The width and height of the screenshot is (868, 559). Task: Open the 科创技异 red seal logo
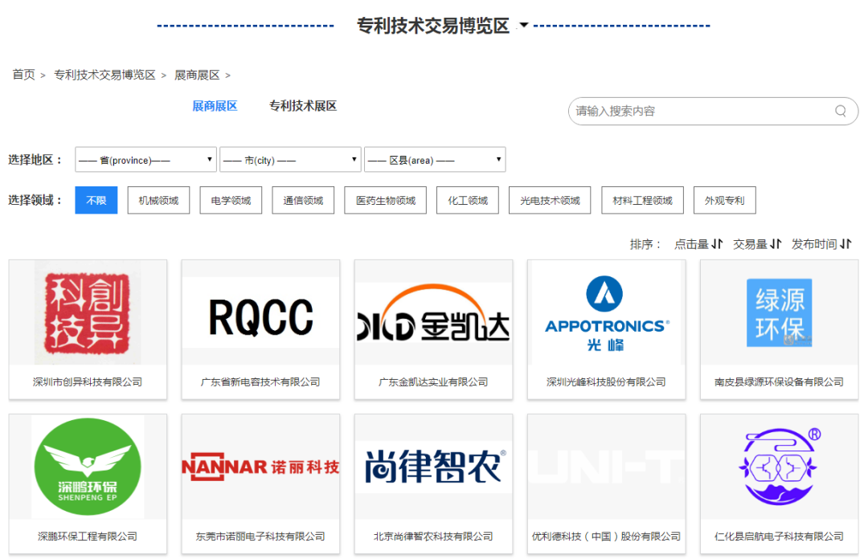tap(88, 312)
